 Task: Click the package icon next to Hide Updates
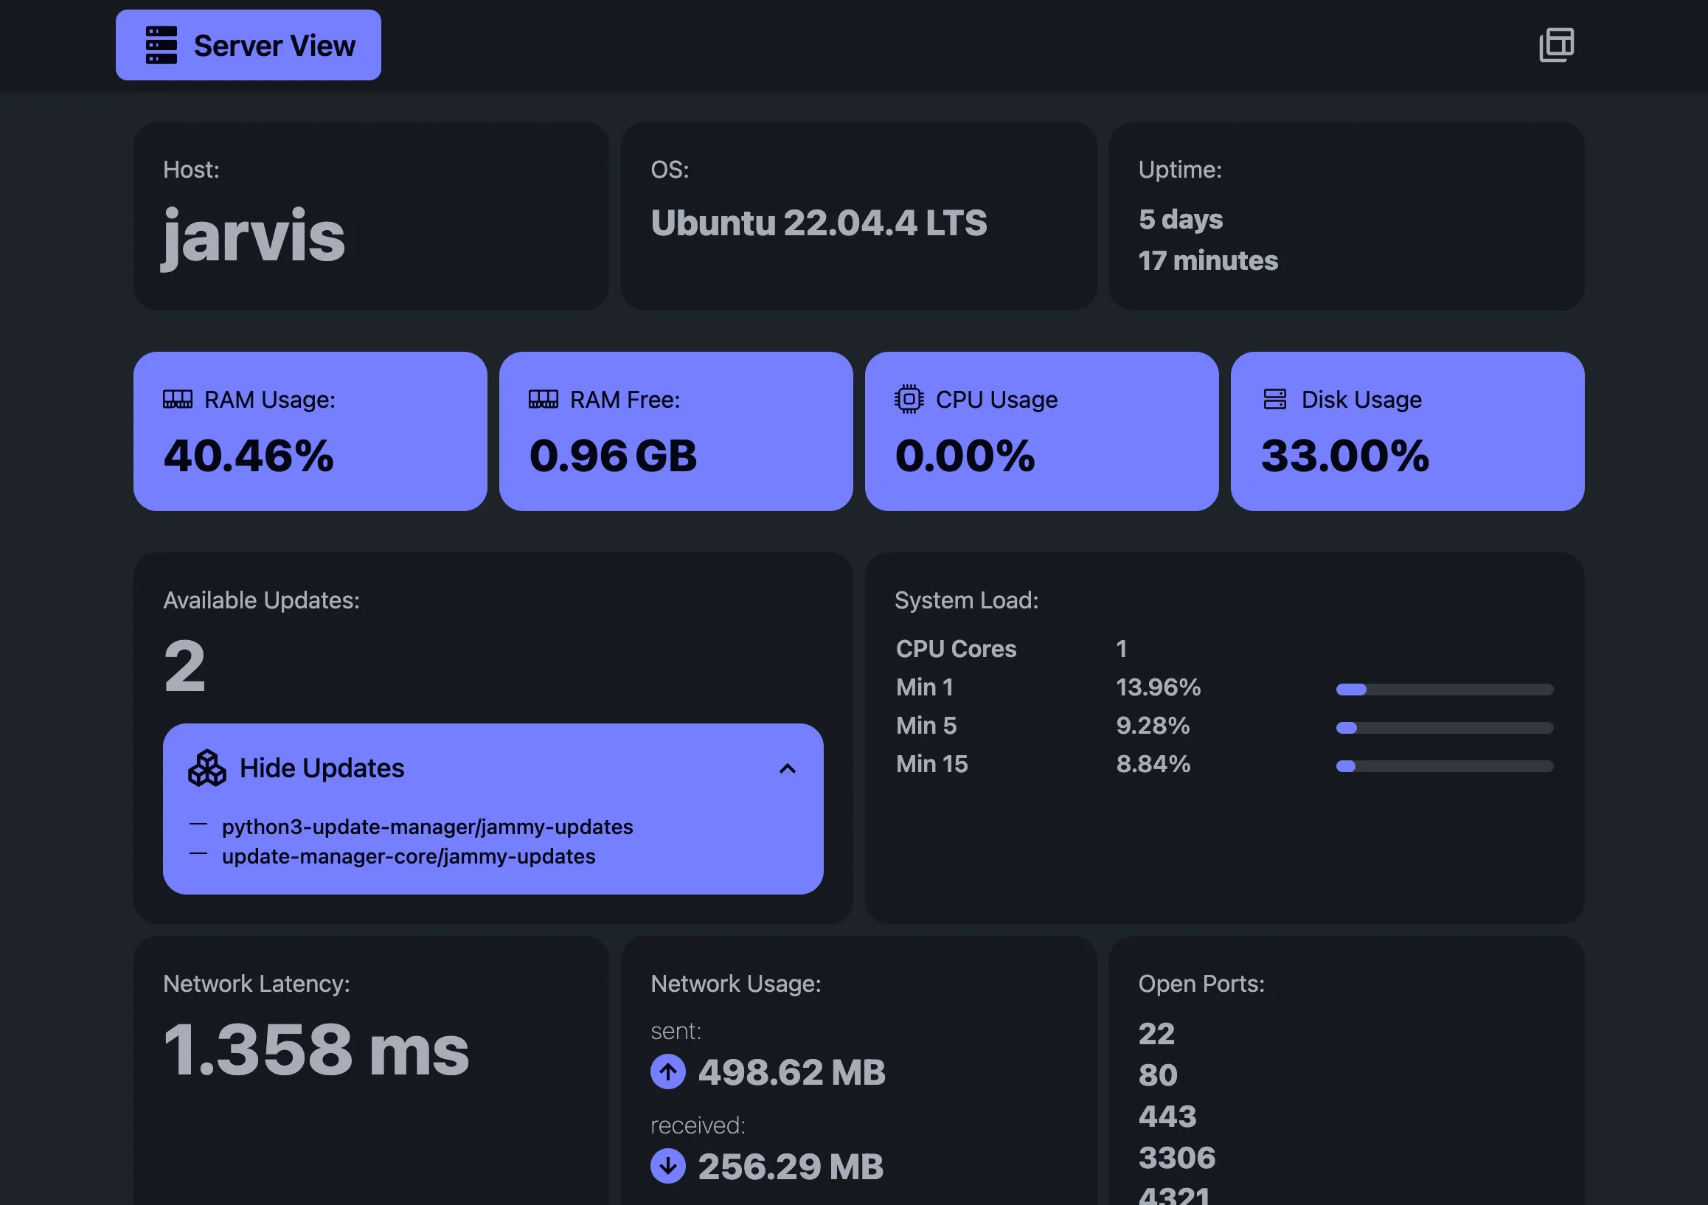click(x=208, y=768)
